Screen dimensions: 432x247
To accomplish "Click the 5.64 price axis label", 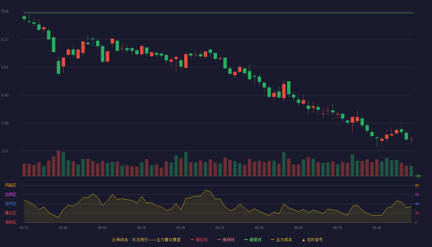I will click(5, 11).
